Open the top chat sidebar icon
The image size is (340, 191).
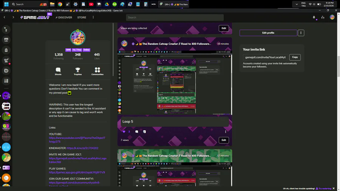coord(6,29)
